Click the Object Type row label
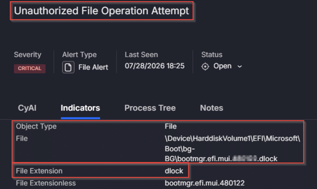 (x=36, y=127)
